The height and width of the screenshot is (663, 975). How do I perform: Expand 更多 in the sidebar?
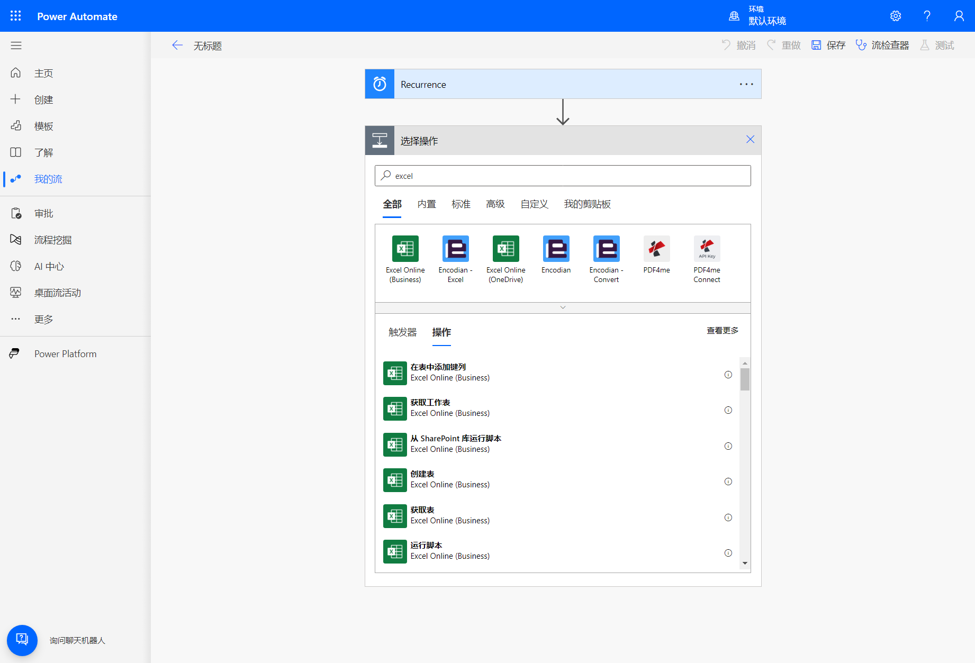click(43, 319)
